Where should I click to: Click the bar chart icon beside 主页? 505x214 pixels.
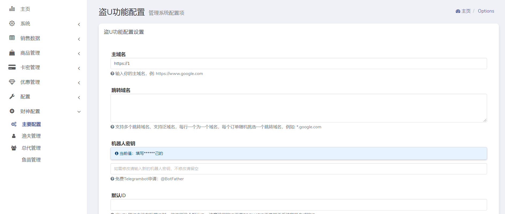click(12, 9)
